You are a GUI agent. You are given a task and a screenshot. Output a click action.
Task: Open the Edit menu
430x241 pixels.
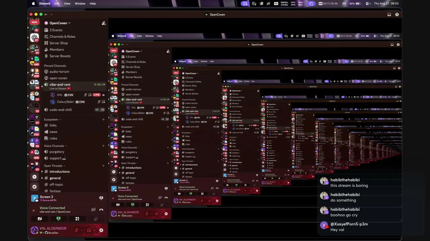point(57,3)
